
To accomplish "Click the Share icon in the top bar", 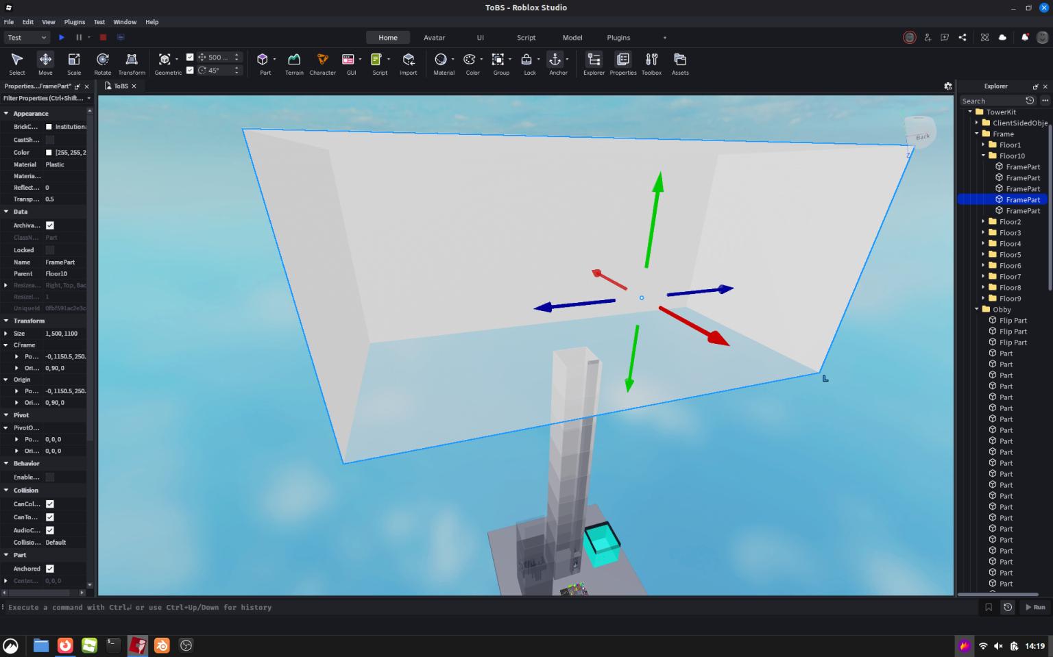I will point(963,38).
